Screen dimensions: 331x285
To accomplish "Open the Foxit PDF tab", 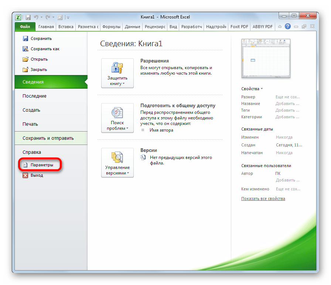I will 239,27.
